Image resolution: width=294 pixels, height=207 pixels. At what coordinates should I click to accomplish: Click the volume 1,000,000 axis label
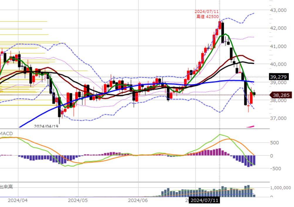280,188
